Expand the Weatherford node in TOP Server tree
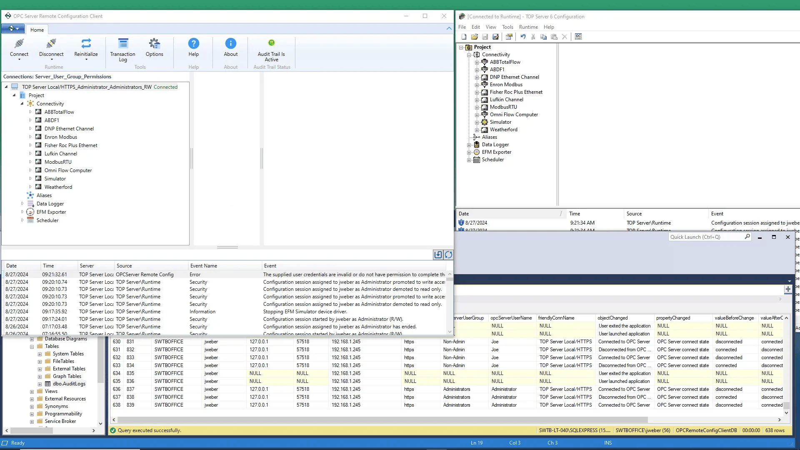The width and height of the screenshot is (800, 450). (x=477, y=130)
